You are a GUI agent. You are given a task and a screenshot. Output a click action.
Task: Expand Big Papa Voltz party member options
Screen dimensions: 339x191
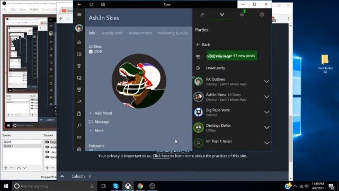[x=267, y=112]
